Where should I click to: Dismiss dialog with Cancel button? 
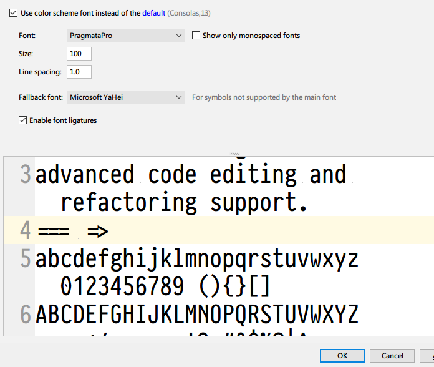[392, 356]
